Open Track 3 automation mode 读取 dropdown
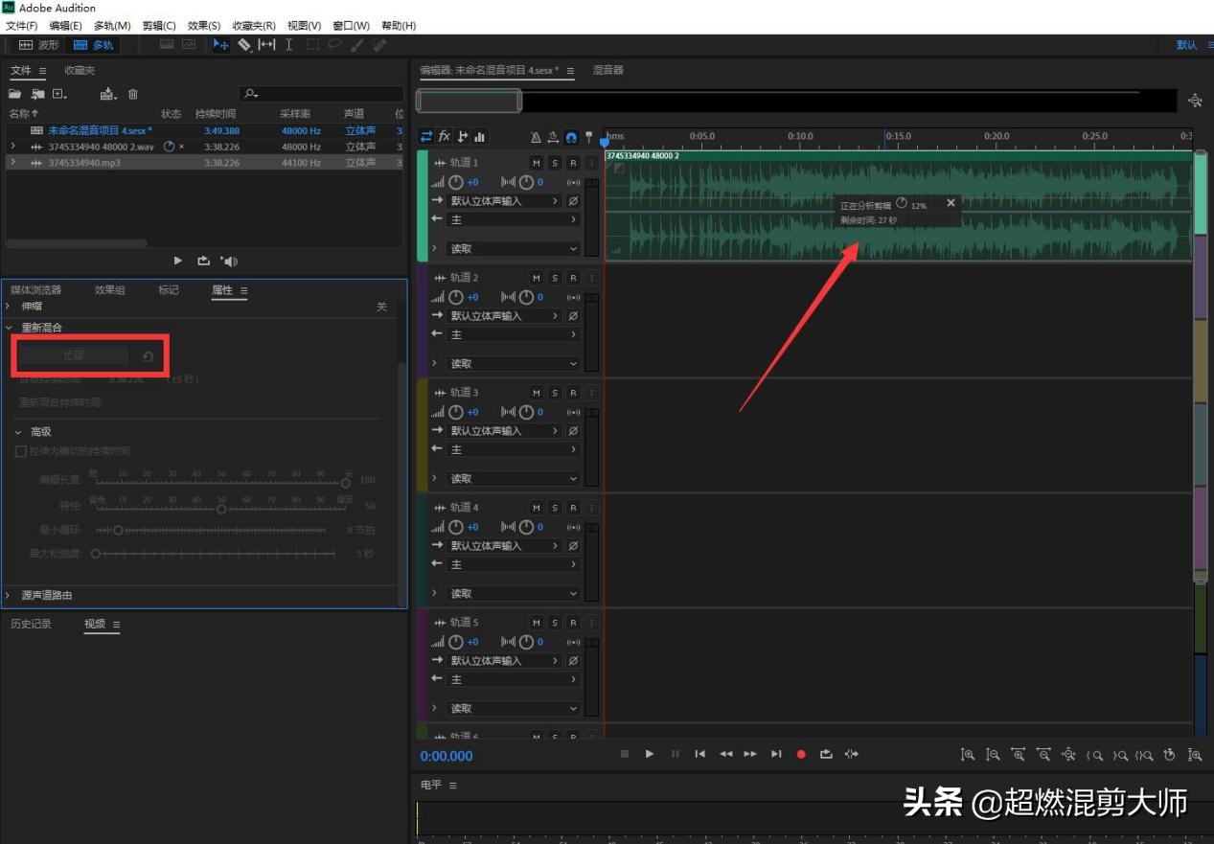This screenshot has height=844, width=1214. click(514, 478)
